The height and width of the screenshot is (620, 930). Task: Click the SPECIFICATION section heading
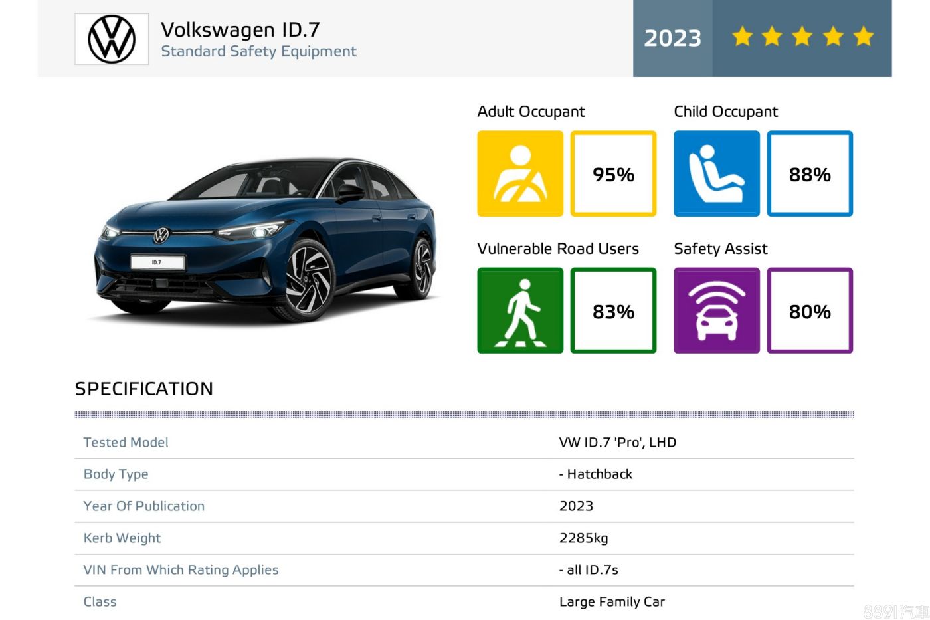click(144, 389)
